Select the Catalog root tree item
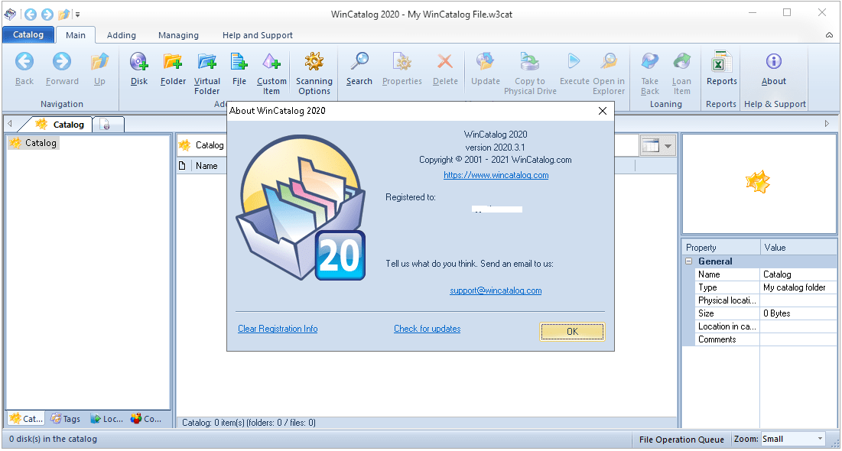 coord(34,143)
